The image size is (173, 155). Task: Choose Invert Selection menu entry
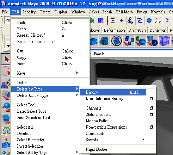coord(45,146)
